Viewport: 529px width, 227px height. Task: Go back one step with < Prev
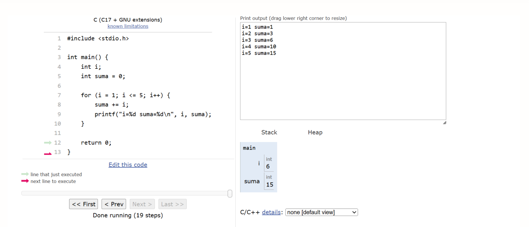(x=114, y=204)
